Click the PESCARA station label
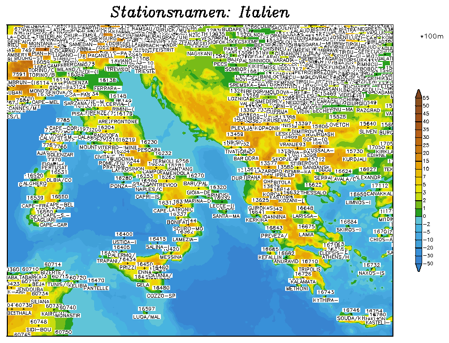This screenshot has width=449, height=343. [x=150, y=150]
